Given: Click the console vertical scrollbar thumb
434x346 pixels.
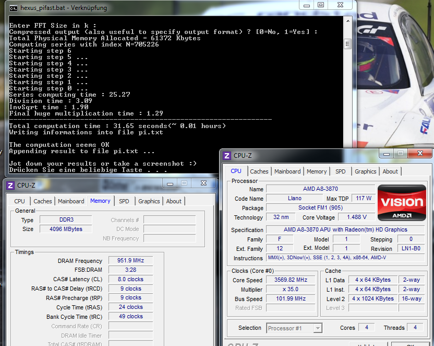Looking at the screenshot, I should coord(347,44).
